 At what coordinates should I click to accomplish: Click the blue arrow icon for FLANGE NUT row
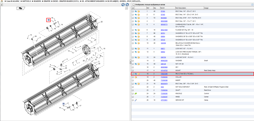[136, 30]
